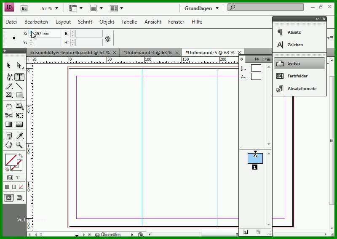Image resolution: width=337 pixels, height=239 pixels.
Task: Select the Zoom magnifier tool
Action: pyautogui.click(x=19, y=145)
